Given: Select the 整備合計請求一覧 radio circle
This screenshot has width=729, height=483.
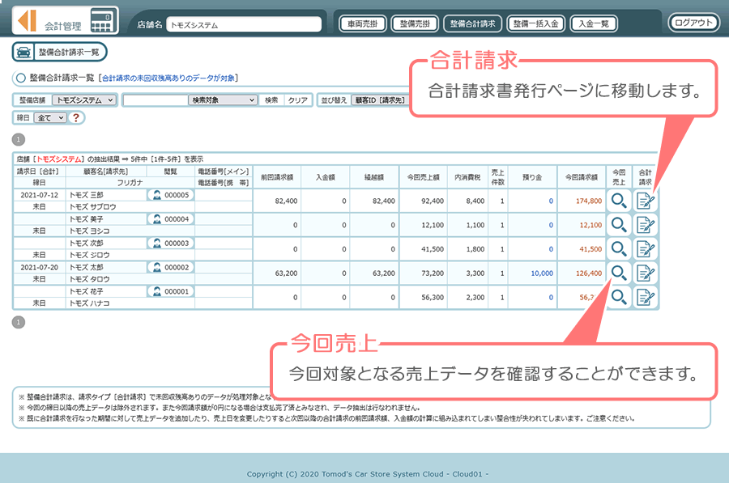Looking at the screenshot, I should (20, 78).
